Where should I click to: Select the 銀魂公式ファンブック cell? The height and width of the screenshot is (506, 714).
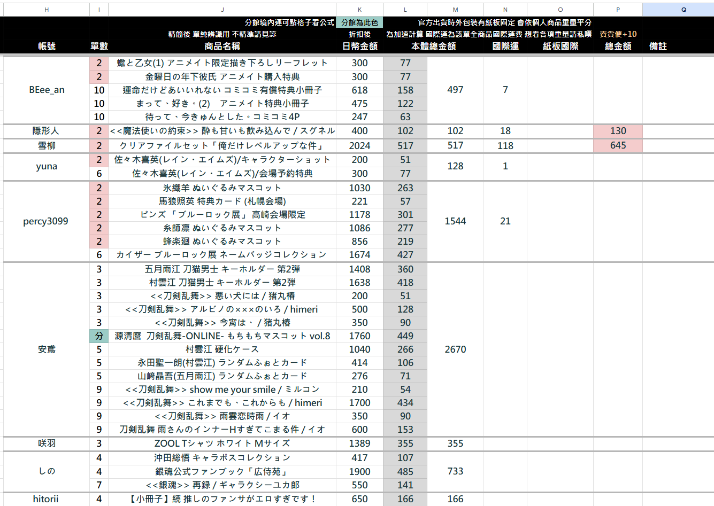pyautogui.click(x=222, y=472)
